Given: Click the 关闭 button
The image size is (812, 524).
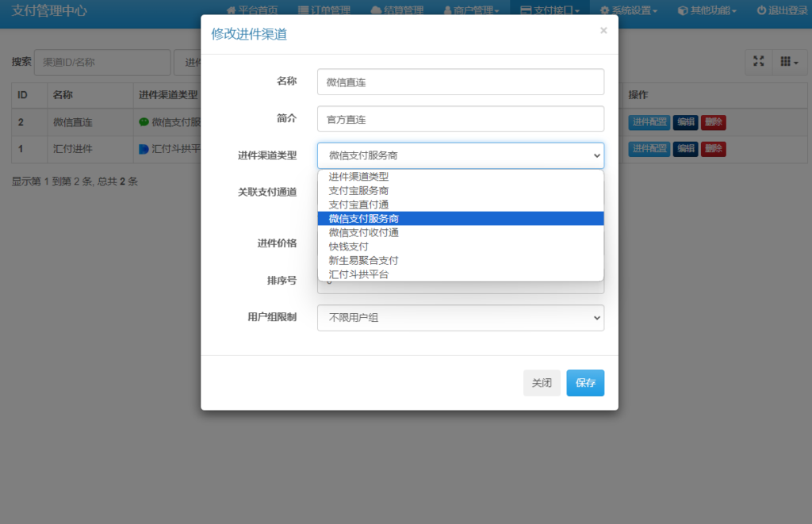Looking at the screenshot, I should [x=542, y=382].
